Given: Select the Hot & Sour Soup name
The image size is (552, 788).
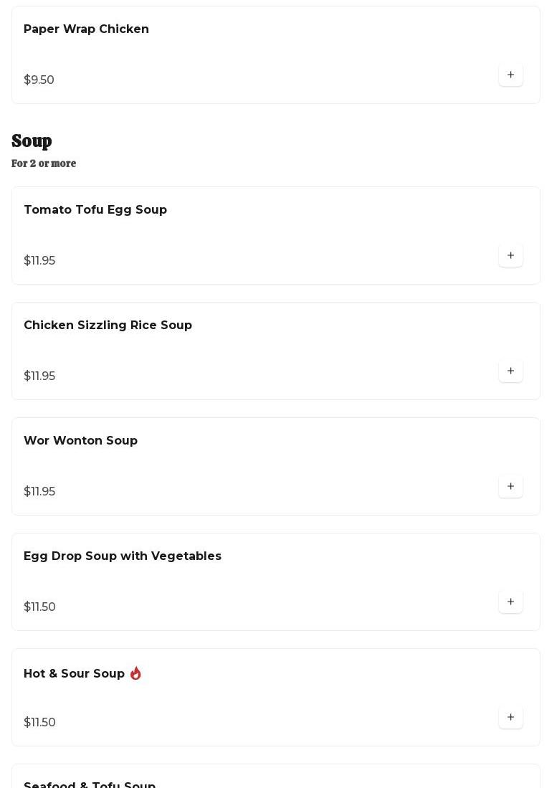Looking at the screenshot, I should tap(74, 674).
